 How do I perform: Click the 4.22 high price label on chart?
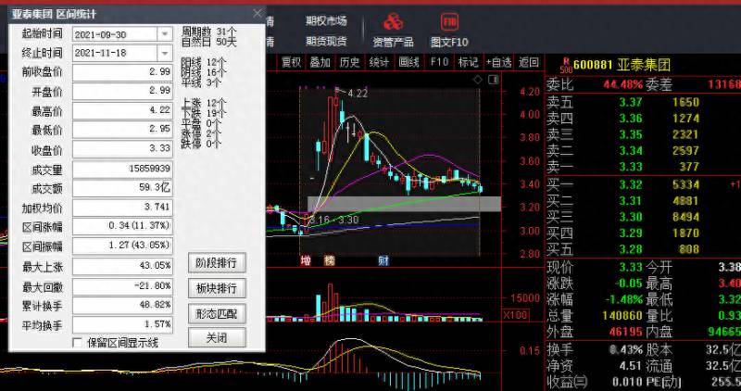coord(358,94)
